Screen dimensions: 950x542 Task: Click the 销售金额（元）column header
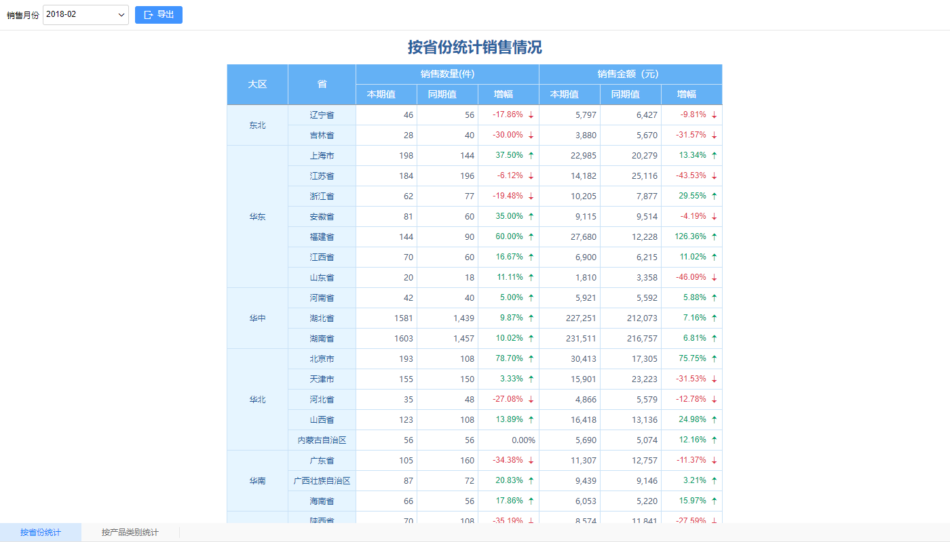pyautogui.click(x=630, y=74)
